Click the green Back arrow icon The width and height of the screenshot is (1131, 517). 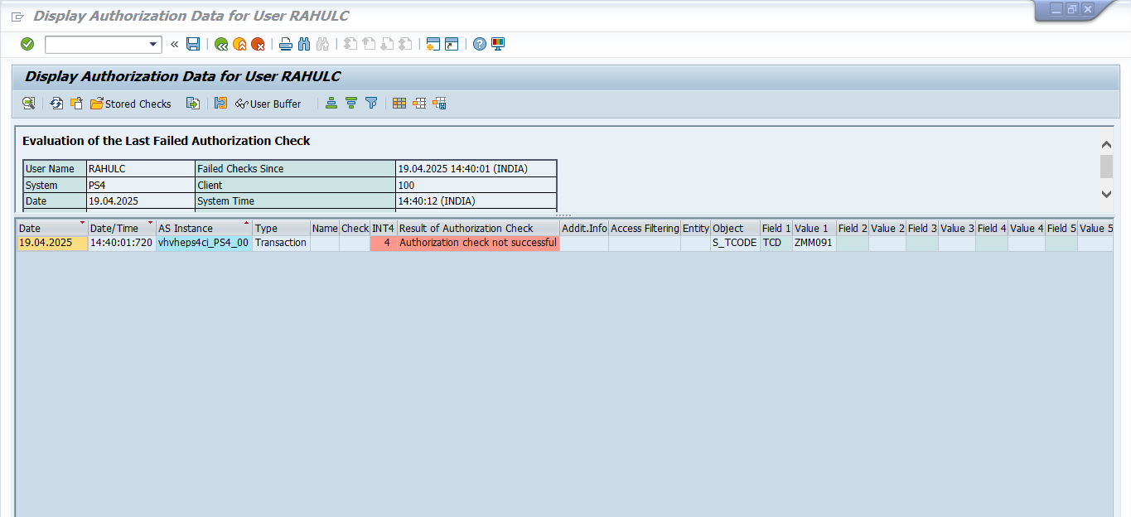coord(220,44)
